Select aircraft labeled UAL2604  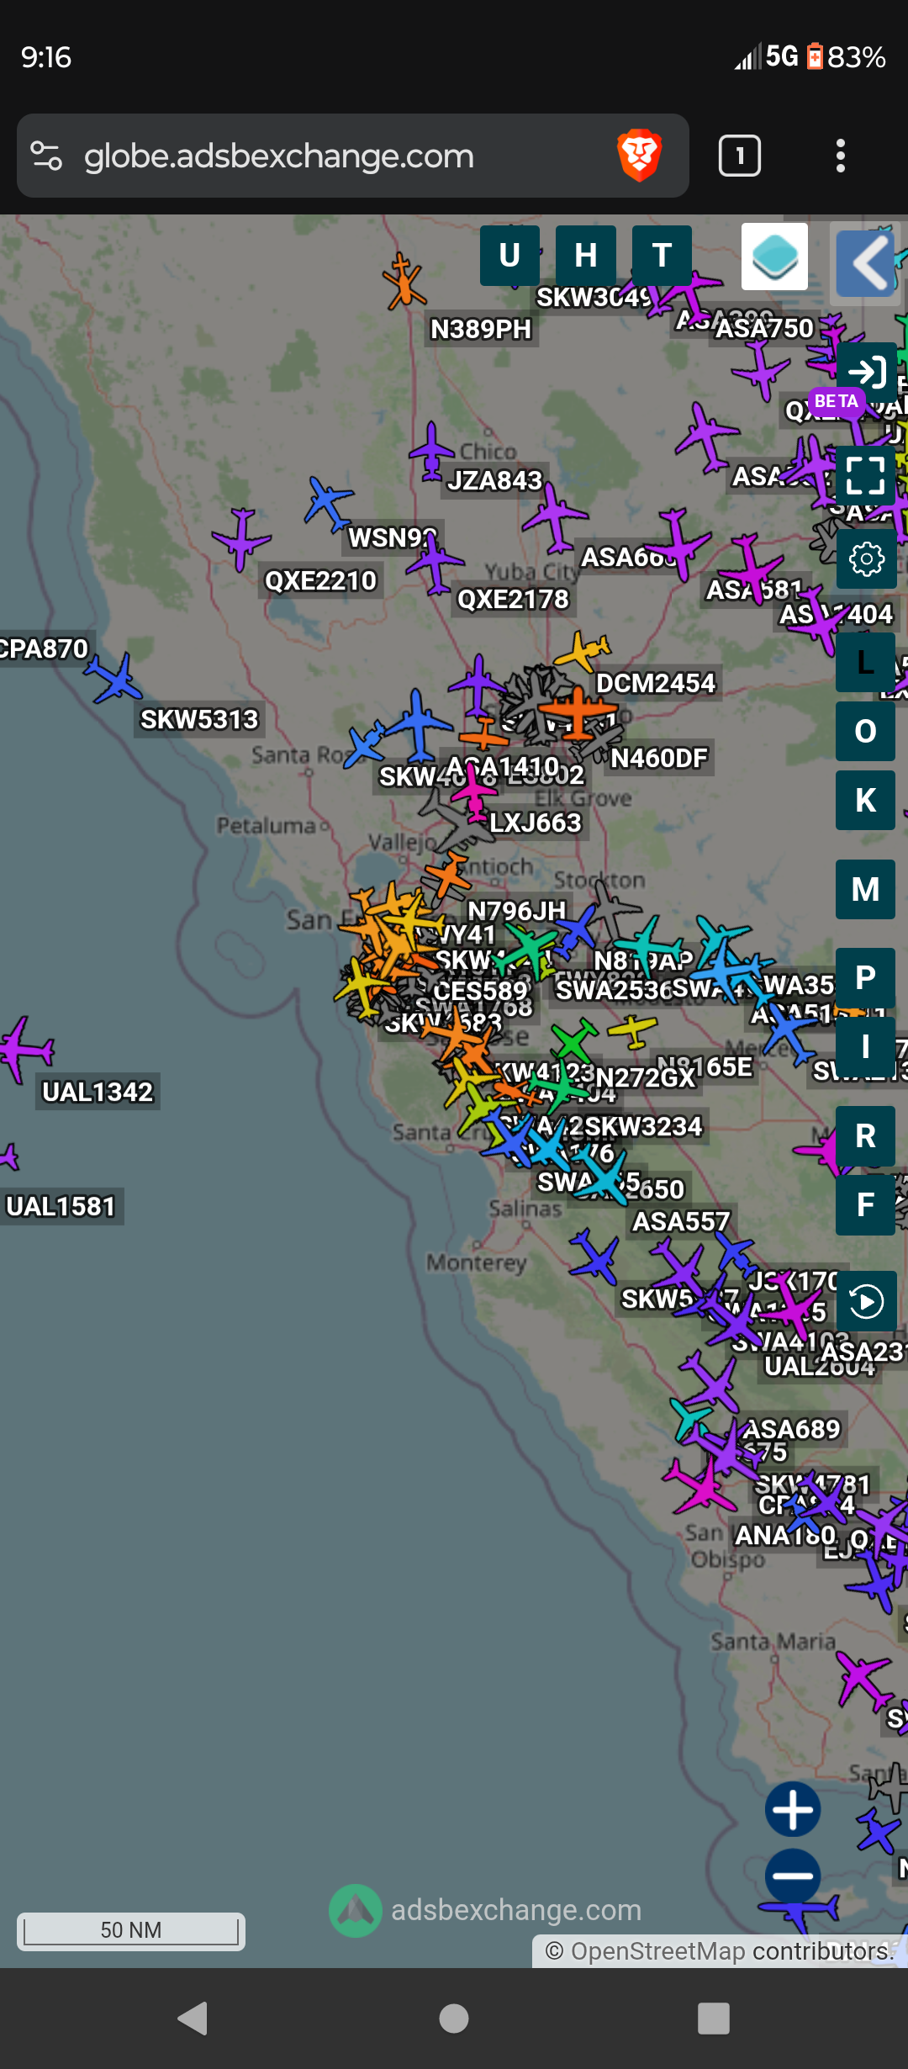point(820,1366)
